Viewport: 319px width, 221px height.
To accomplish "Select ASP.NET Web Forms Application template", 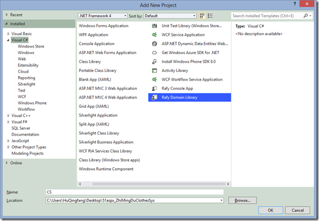I will pyautogui.click(x=107, y=53).
